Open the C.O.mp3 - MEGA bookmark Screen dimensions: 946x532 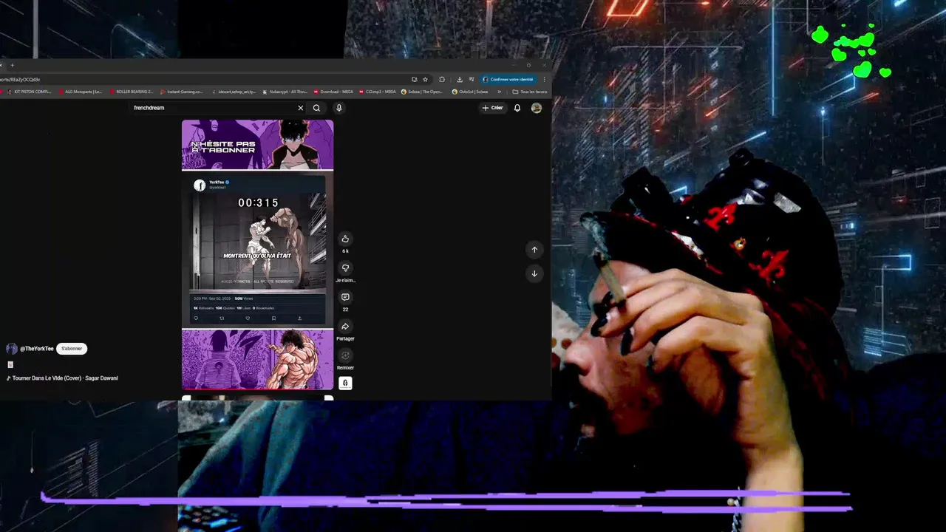click(x=378, y=92)
